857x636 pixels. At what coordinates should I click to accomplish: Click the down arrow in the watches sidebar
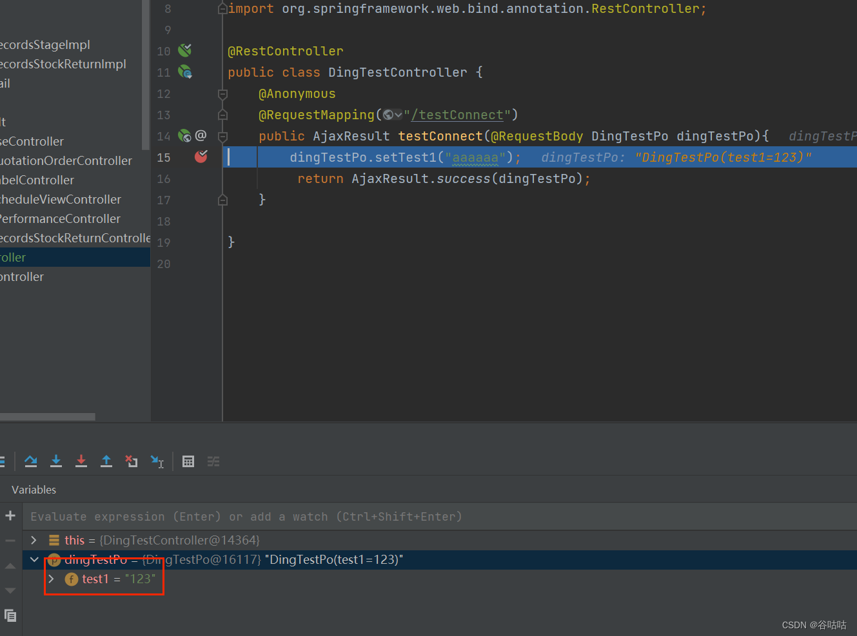(x=10, y=590)
